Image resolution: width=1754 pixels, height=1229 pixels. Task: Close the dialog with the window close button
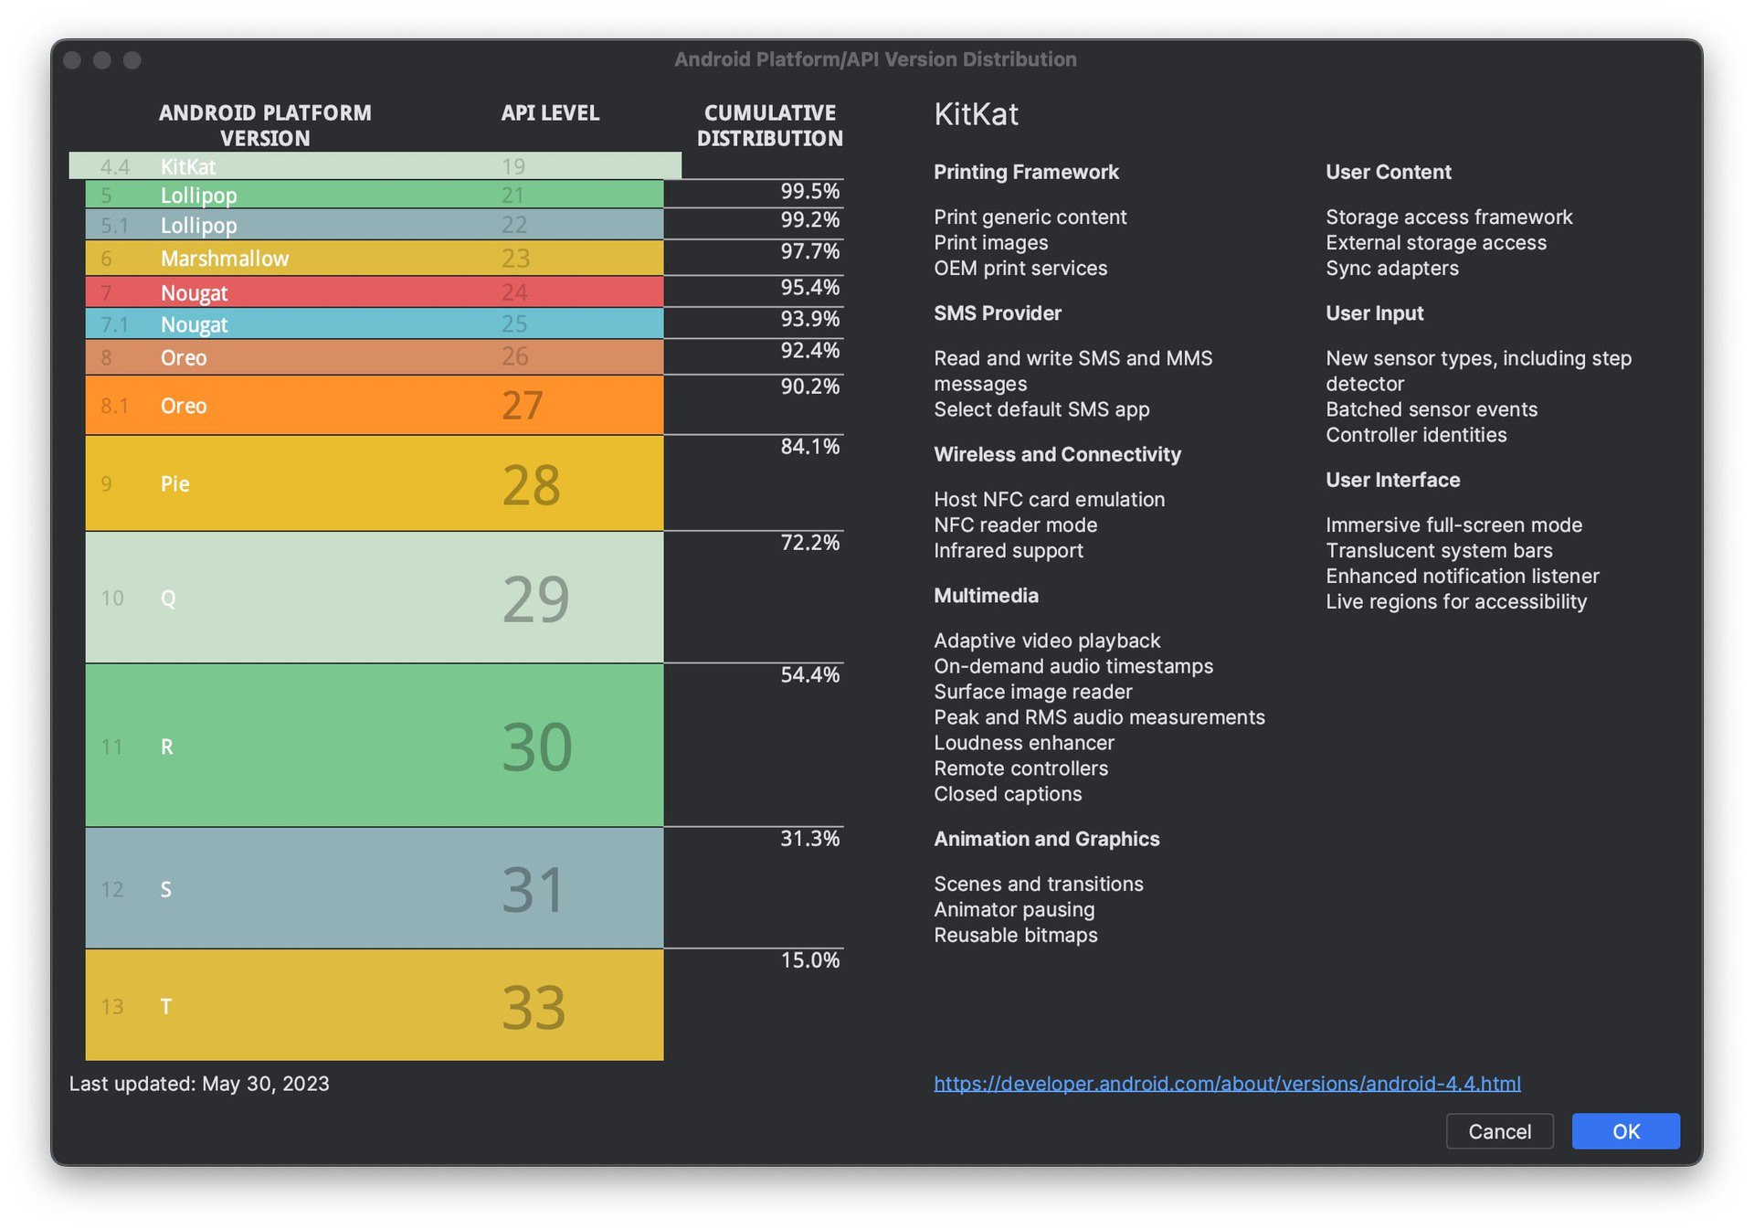point(72,60)
